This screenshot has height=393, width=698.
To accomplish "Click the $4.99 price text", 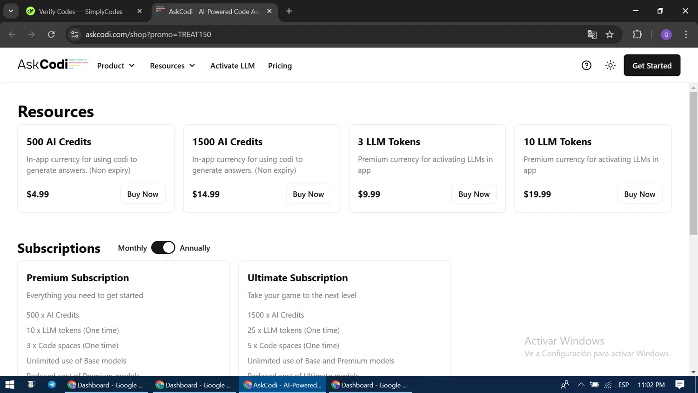I will pyautogui.click(x=38, y=194).
